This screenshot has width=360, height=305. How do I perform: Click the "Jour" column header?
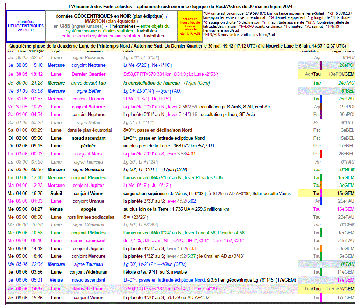point(10,51)
